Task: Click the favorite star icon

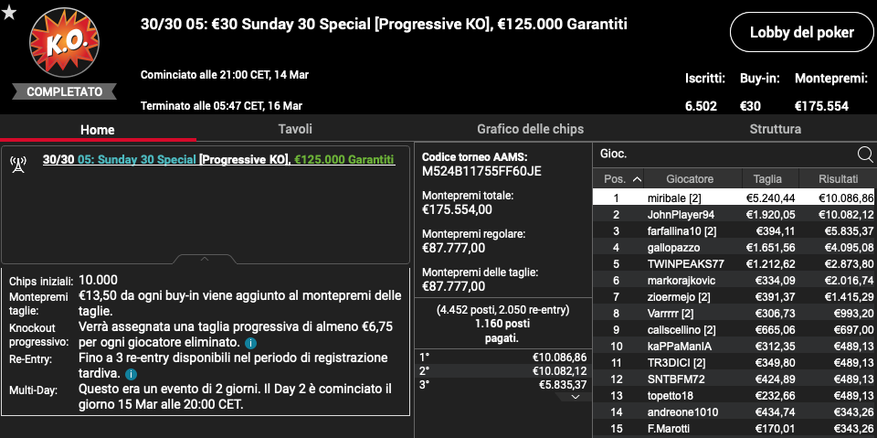Action: point(9,12)
